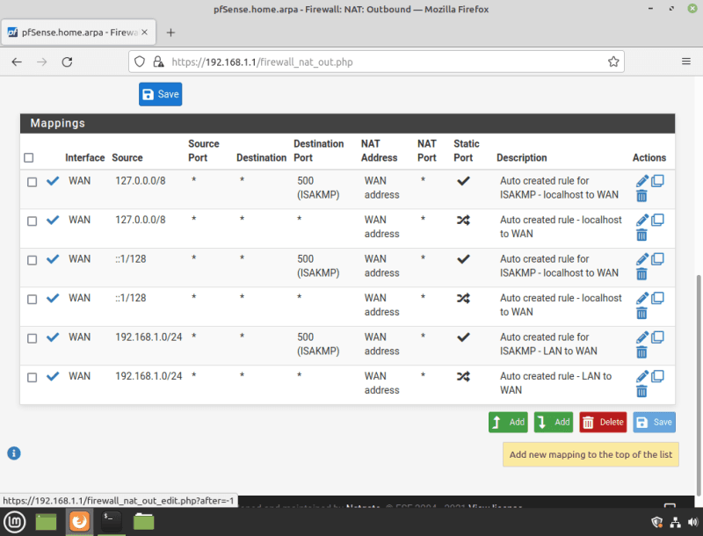Select all mappings with header checkbox
The image size is (703, 536).
29,158
